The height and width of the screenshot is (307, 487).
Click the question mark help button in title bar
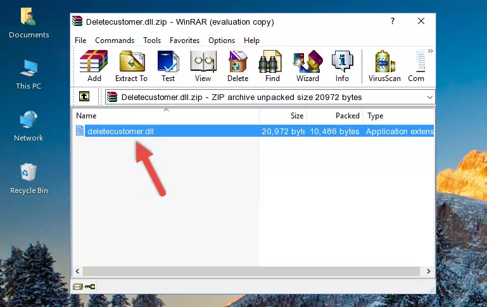coord(393,21)
